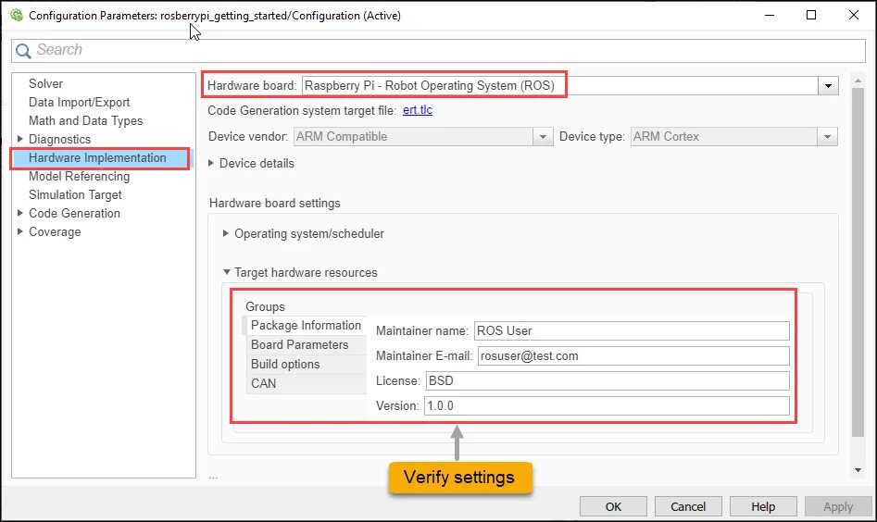Click the Maintainer name field

tap(632, 330)
